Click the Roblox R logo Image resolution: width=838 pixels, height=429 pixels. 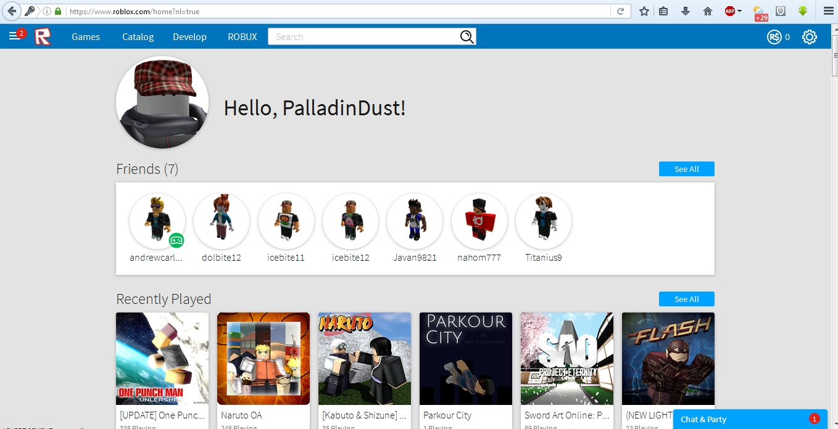(x=43, y=37)
